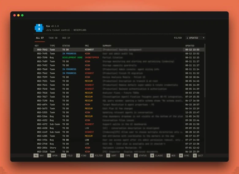
Task: Select ticket WSD-6874
Action: tap(119, 105)
